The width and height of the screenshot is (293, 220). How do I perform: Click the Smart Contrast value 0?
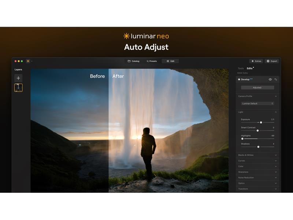[x=273, y=128]
